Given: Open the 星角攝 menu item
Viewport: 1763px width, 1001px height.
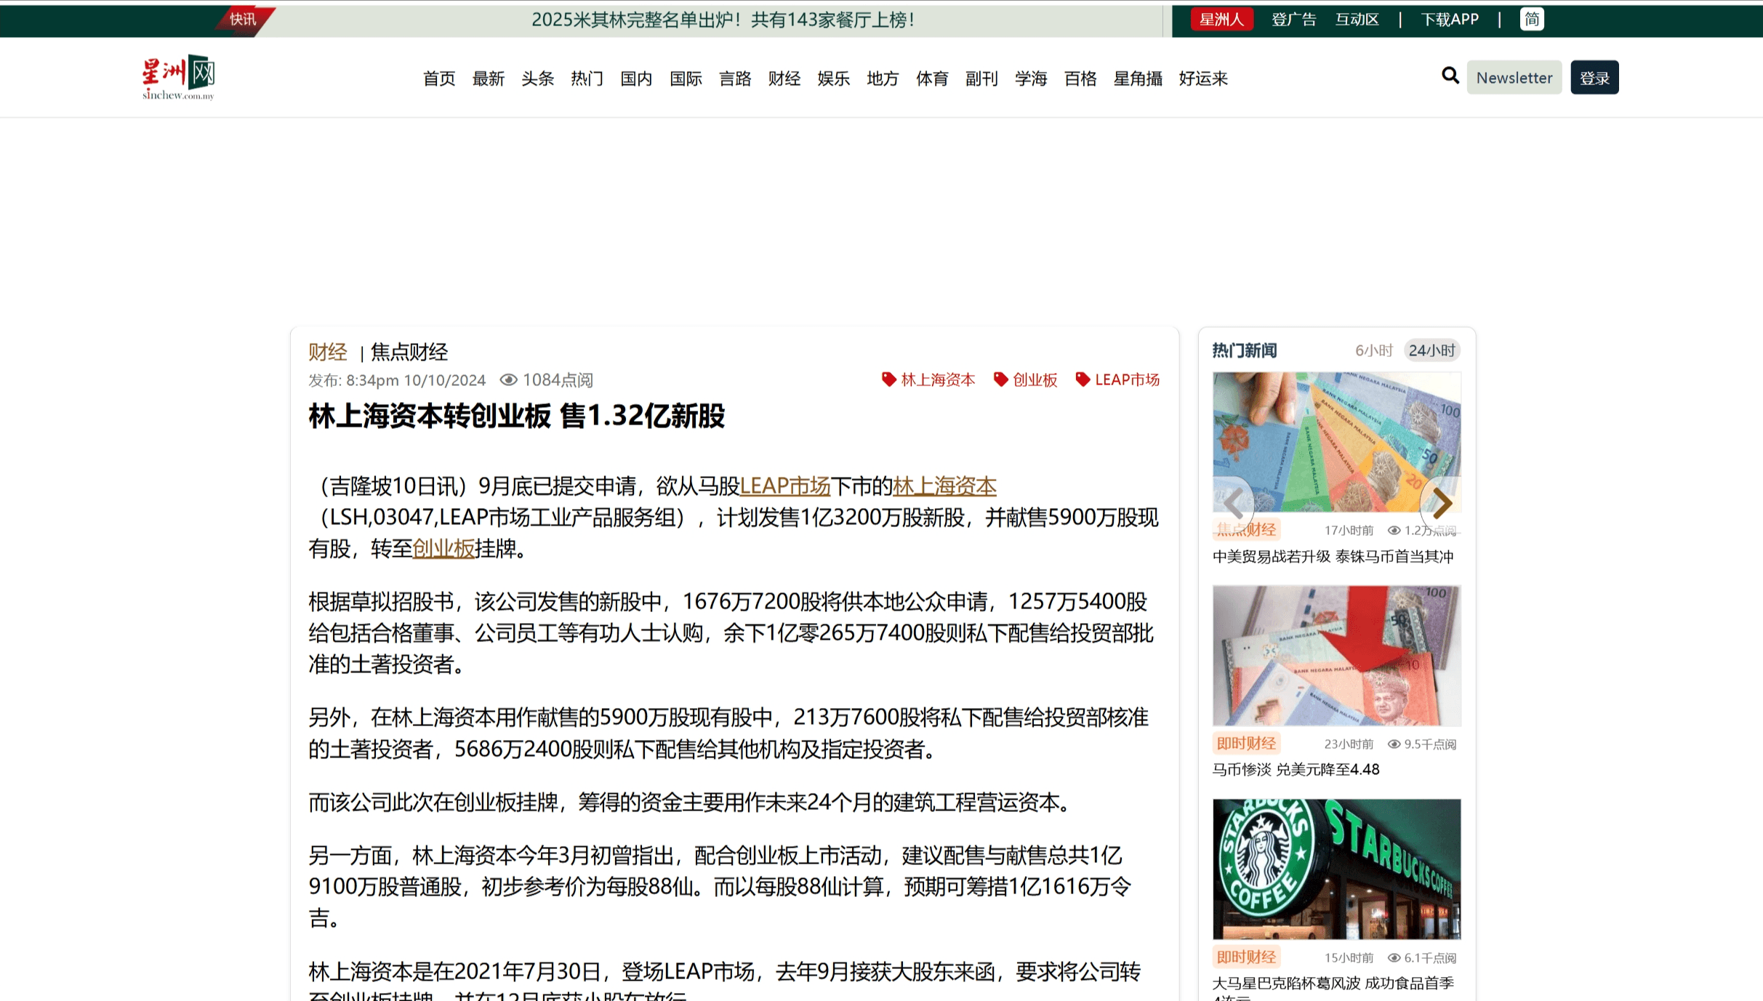Looking at the screenshot, I should pyautogui.click(x=1138, y=79).
